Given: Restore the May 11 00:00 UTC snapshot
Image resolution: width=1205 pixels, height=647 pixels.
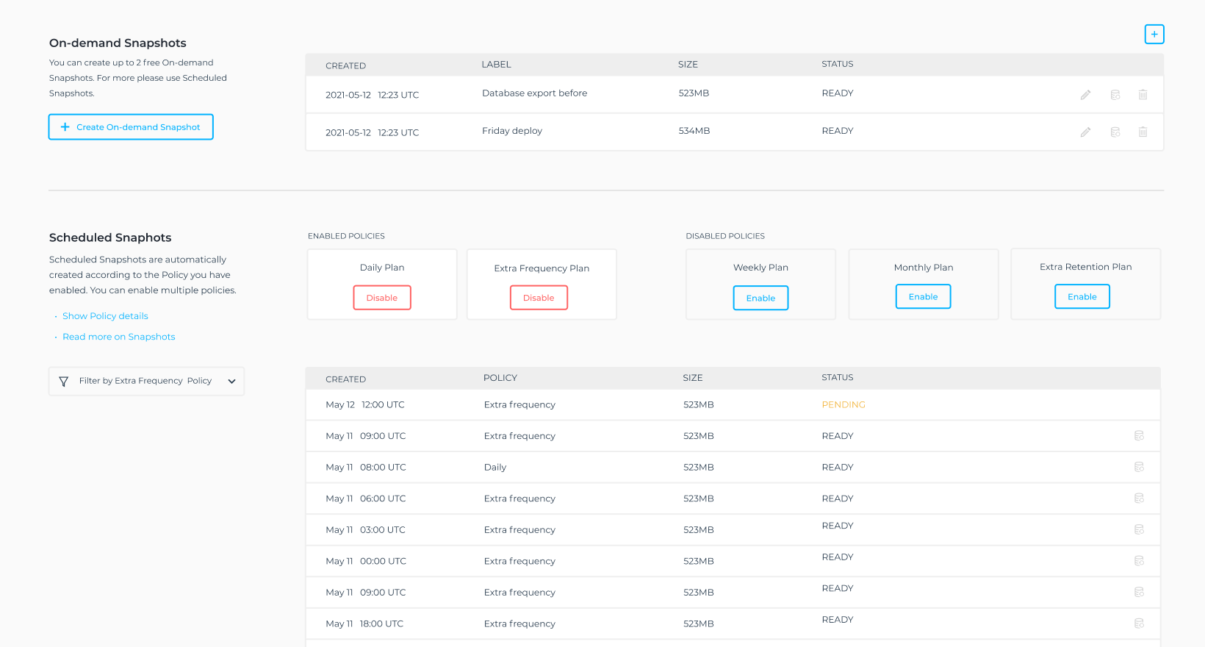Looking at the screenshot, I should click(1139, 561).
